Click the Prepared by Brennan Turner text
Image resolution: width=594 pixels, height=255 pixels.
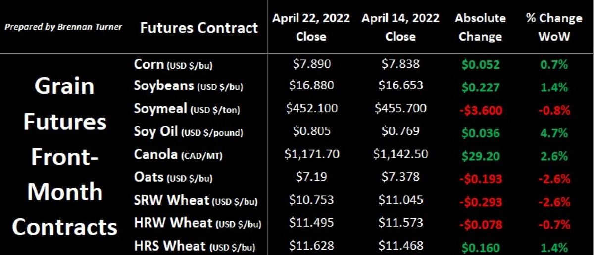(64, 27)
